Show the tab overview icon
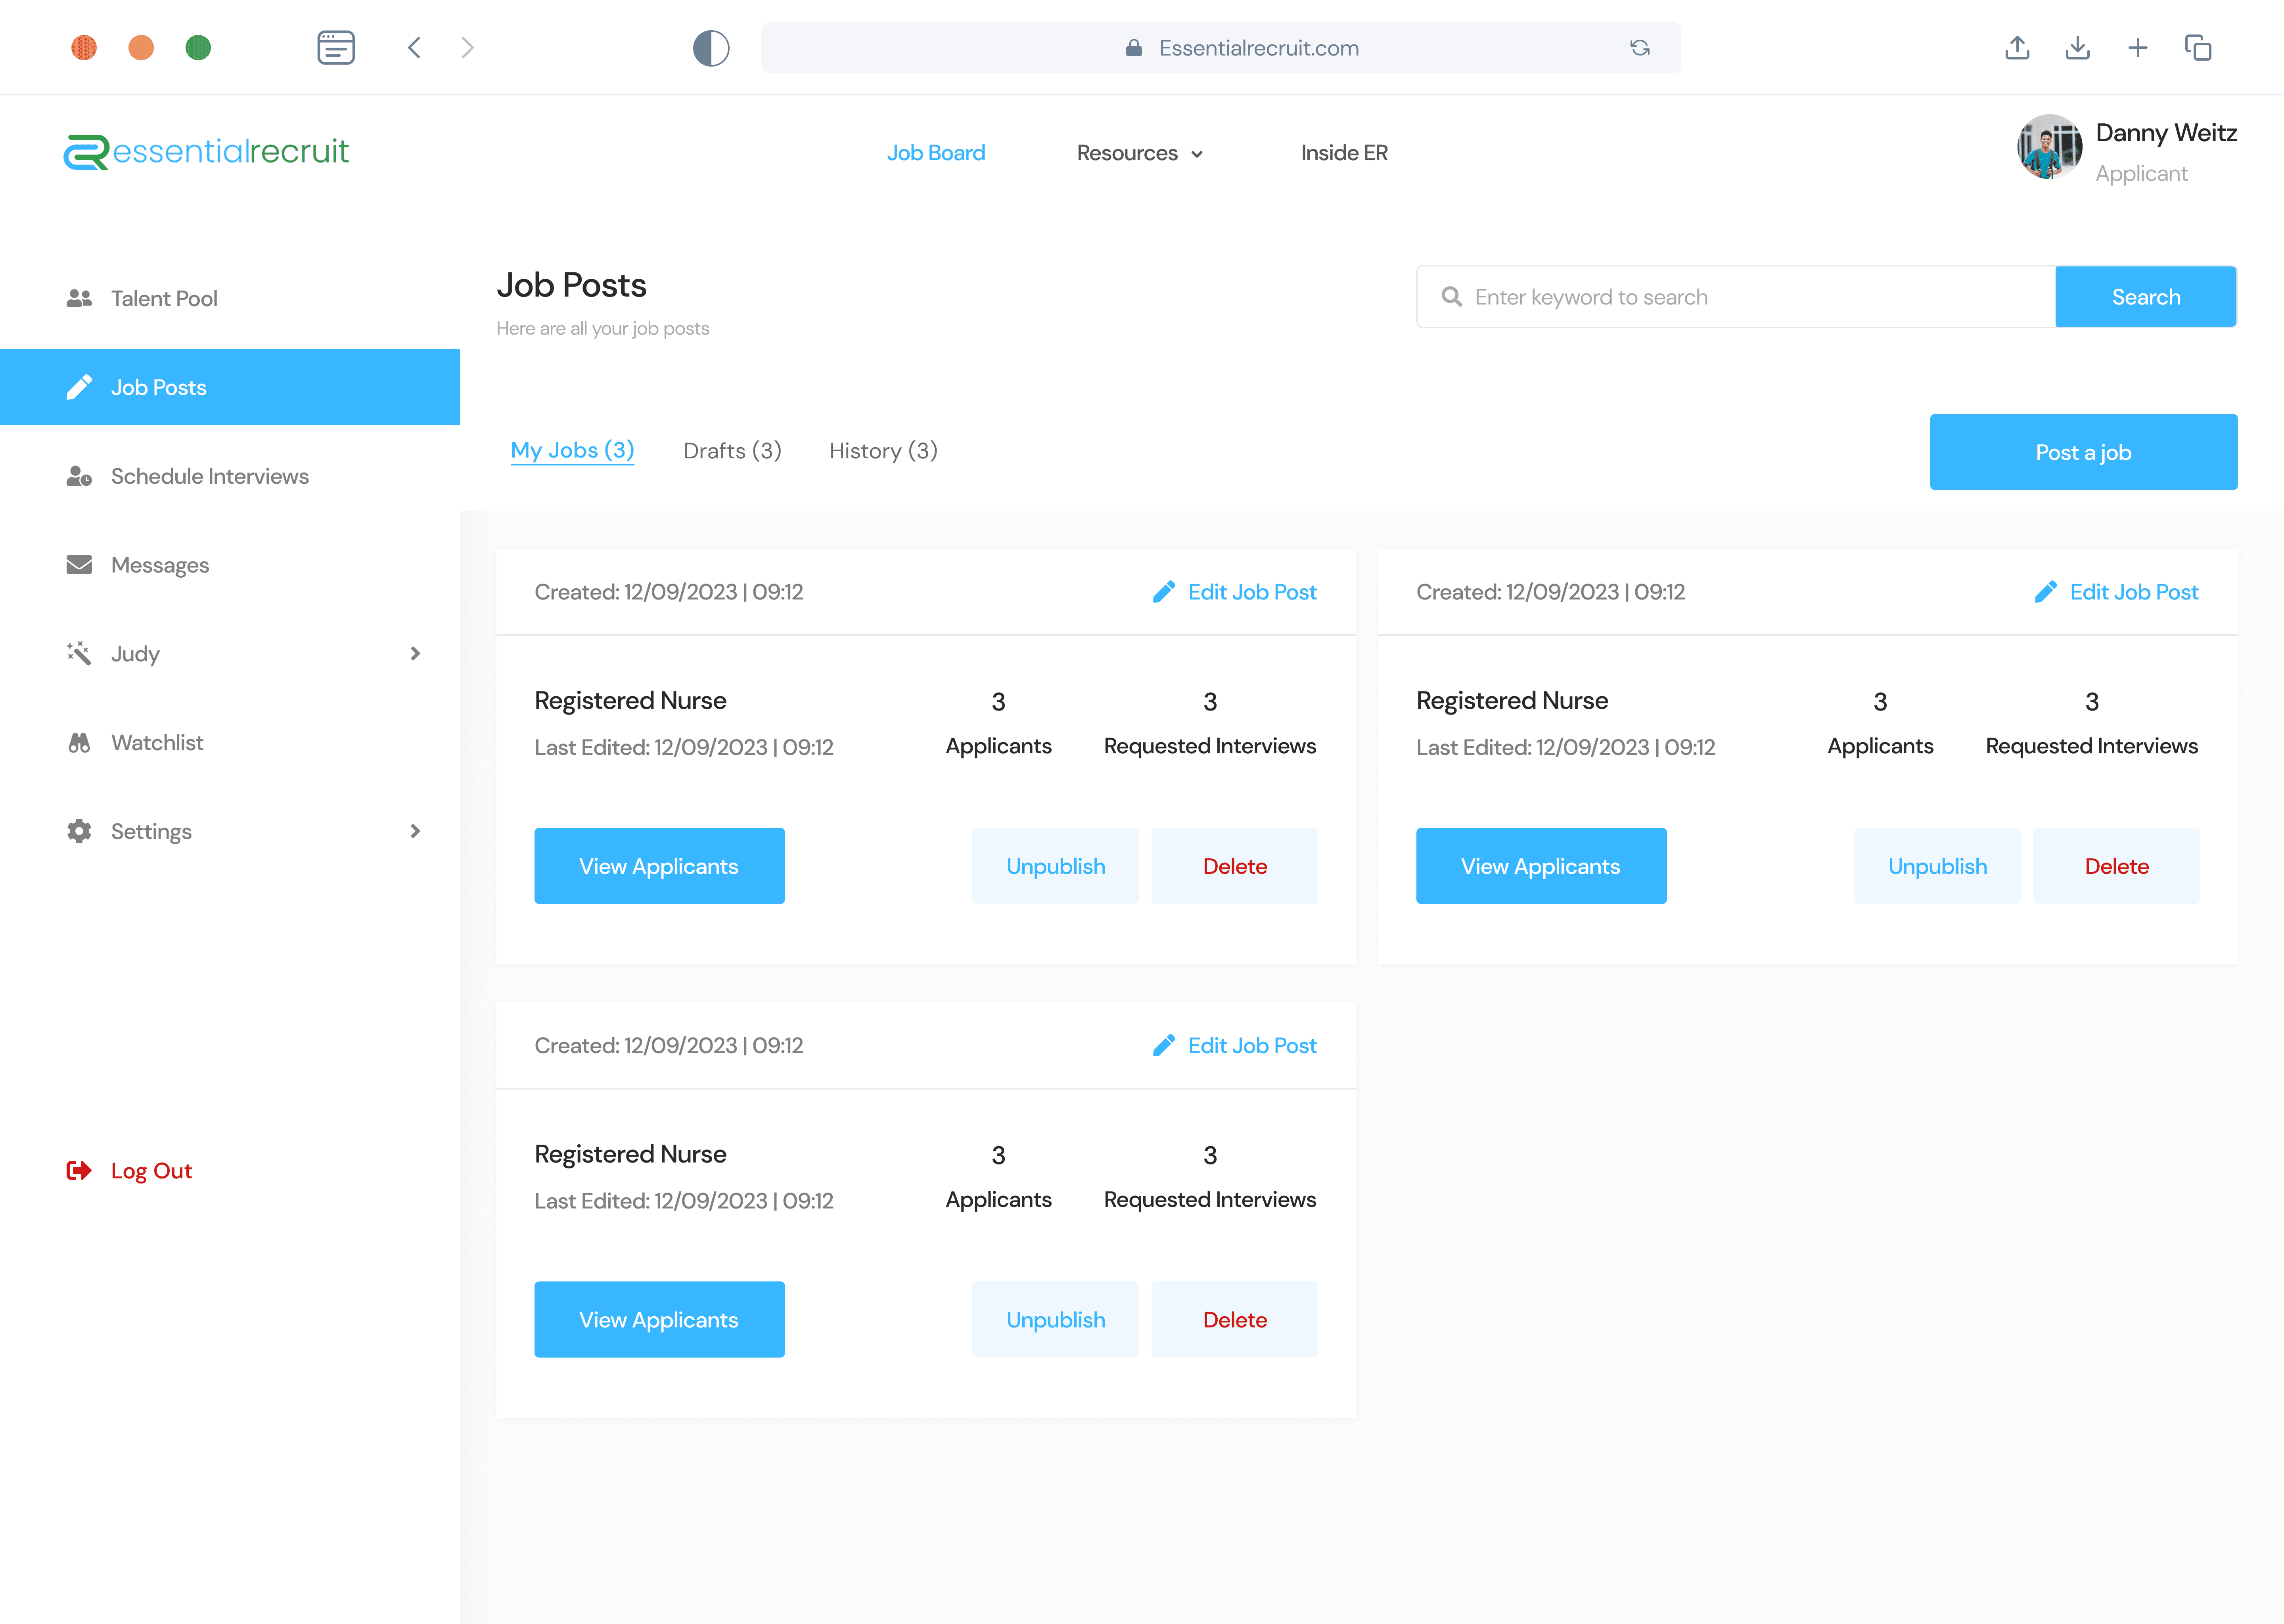2284x1624 pixels. 2198,47
